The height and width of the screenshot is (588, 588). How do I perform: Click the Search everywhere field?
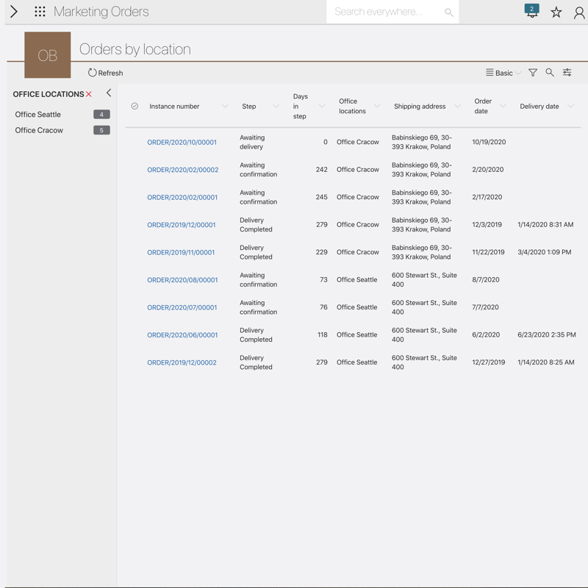click(386, 12)
